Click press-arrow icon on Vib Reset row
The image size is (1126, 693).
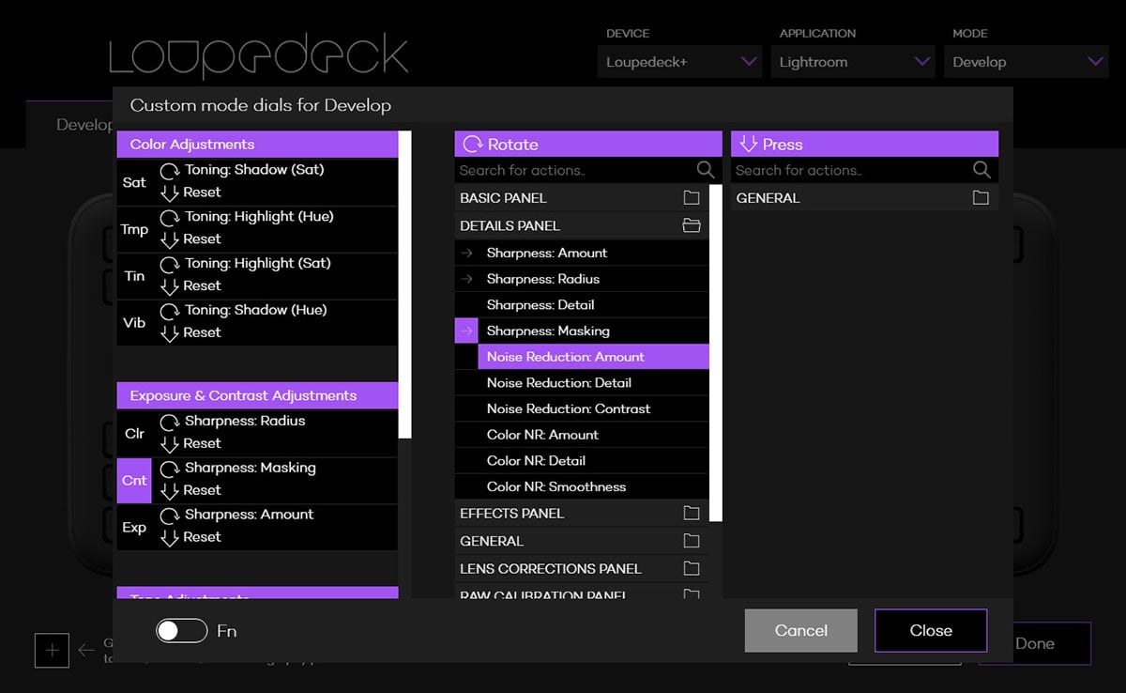point(170,332)
